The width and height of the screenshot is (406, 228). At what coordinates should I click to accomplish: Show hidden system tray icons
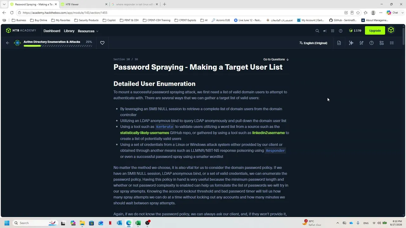tap(337, 223)
